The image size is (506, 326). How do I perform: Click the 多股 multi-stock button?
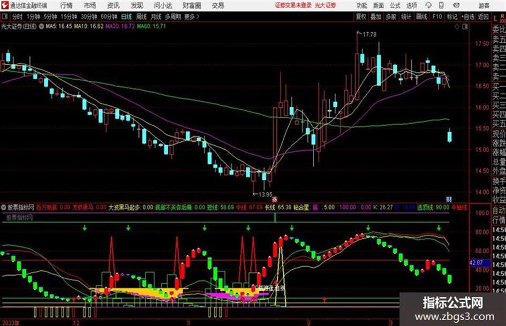(x=391, y=17)
